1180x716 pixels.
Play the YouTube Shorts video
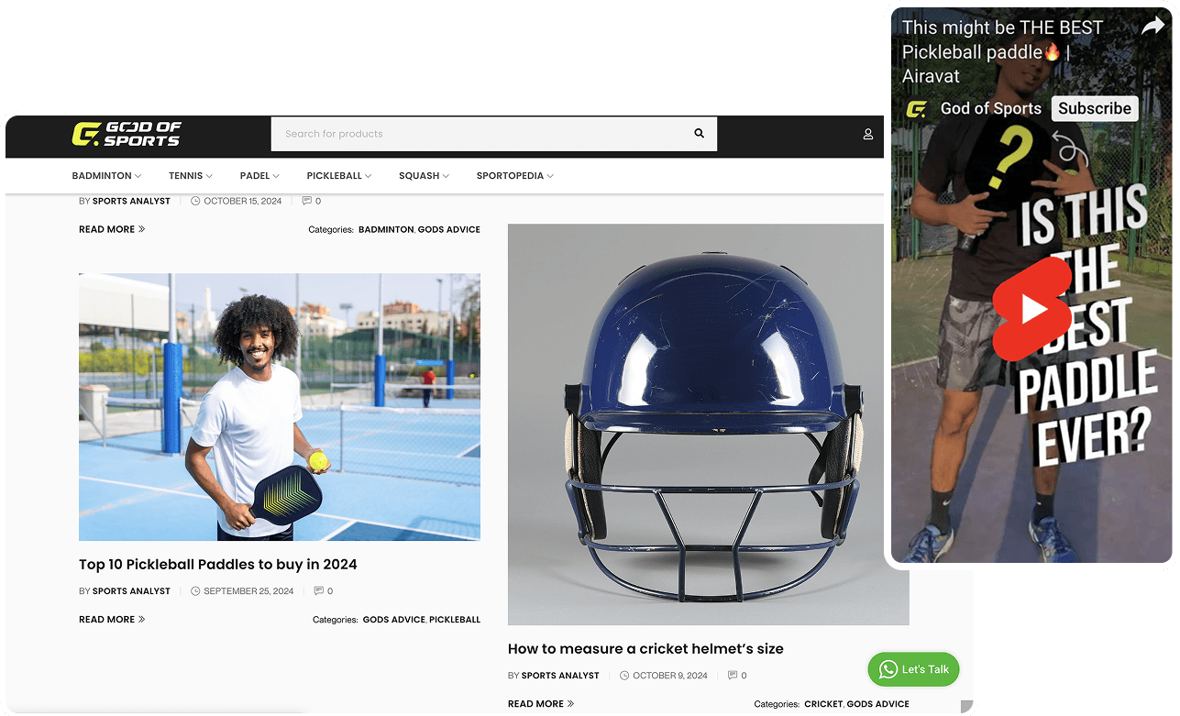click(x=1032, y=309)
